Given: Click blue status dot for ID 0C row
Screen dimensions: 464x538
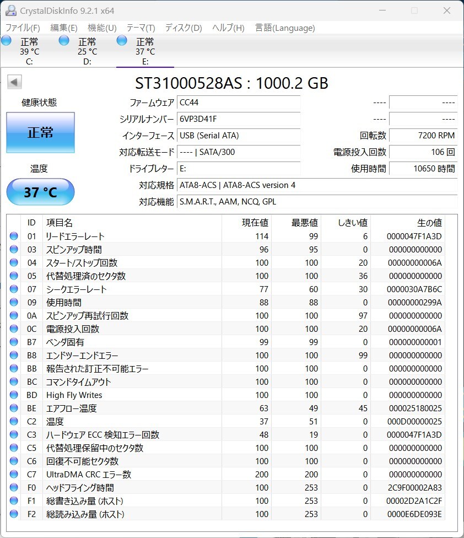Looking at the screenshot, I should [14, 329].
